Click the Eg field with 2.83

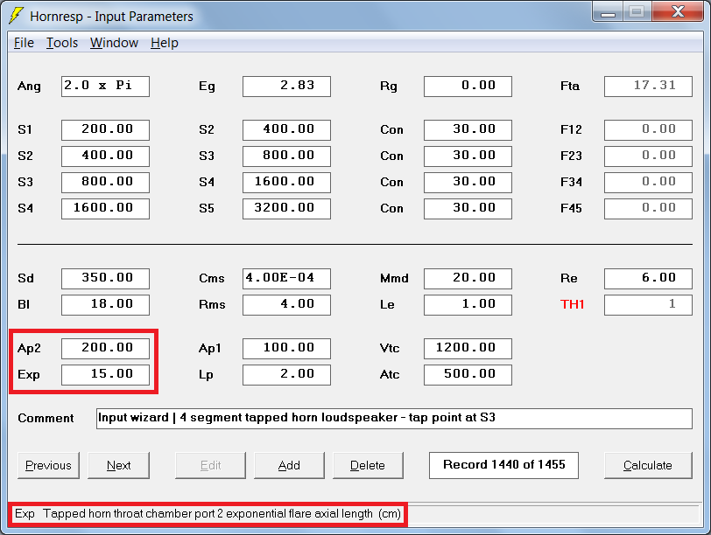(x=286, y=87)
